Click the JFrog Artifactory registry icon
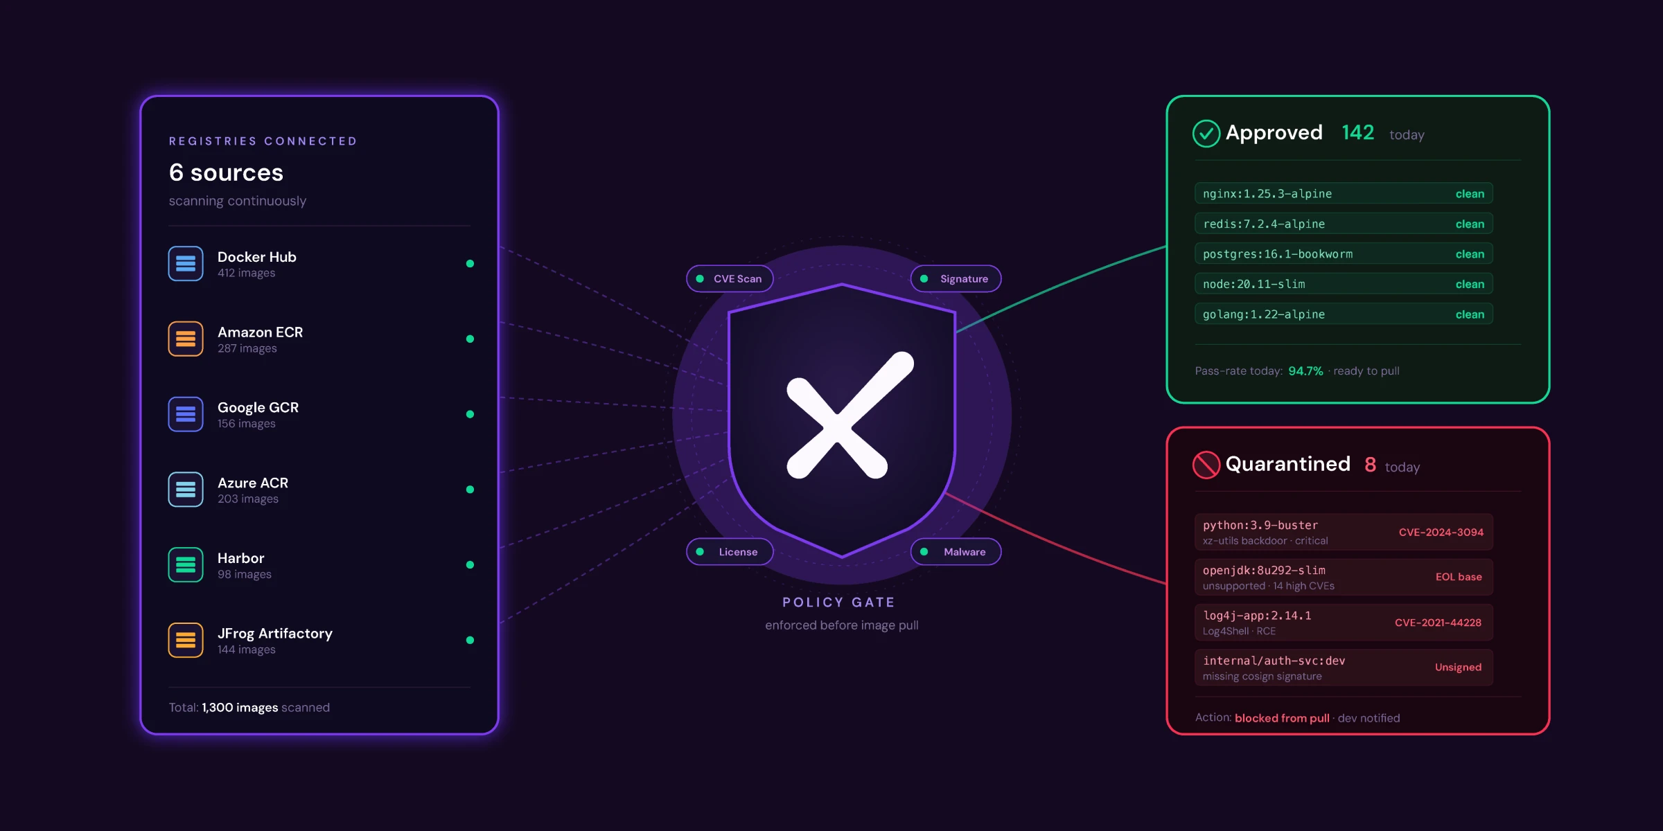Viewport: 1663px width, 831px height. [186, 640]
